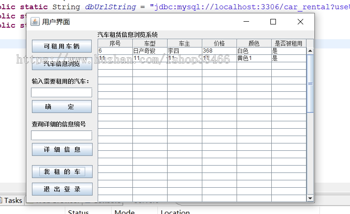Click the 车型 column header
The image size is (350, 214).
tap(150, 43)
